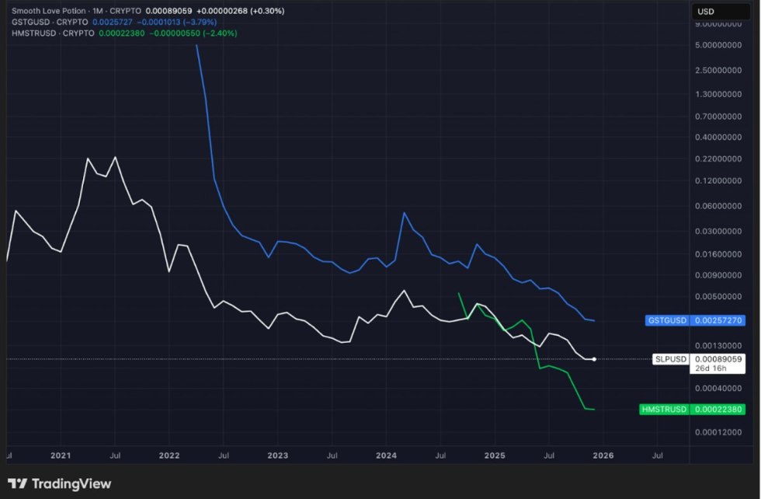Click the TradingView logo
761x499 pixels.
(x=59, y=483)
